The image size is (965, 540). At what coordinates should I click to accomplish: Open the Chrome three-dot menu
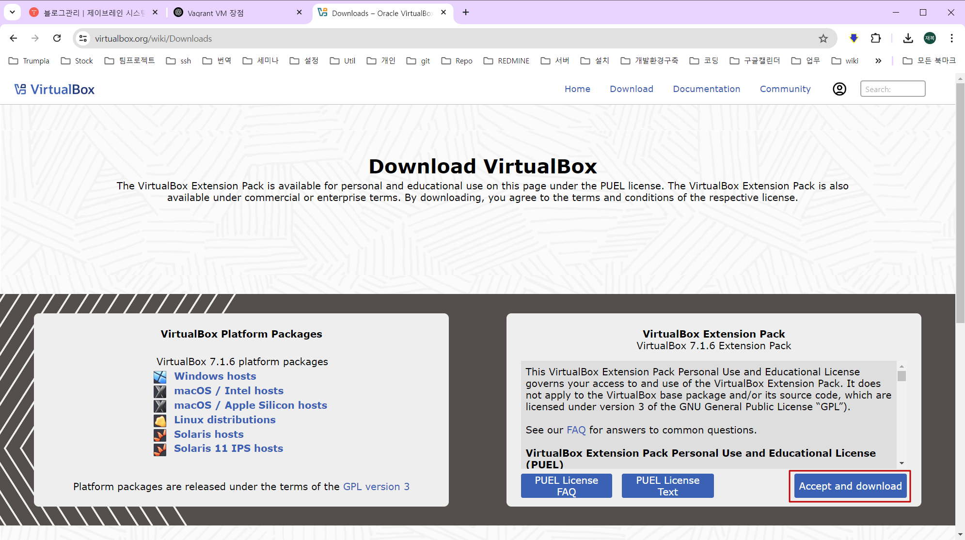(951, 38)
